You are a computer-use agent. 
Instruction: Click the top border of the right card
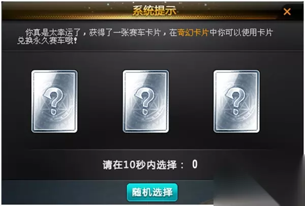click(x=236, y=71)
